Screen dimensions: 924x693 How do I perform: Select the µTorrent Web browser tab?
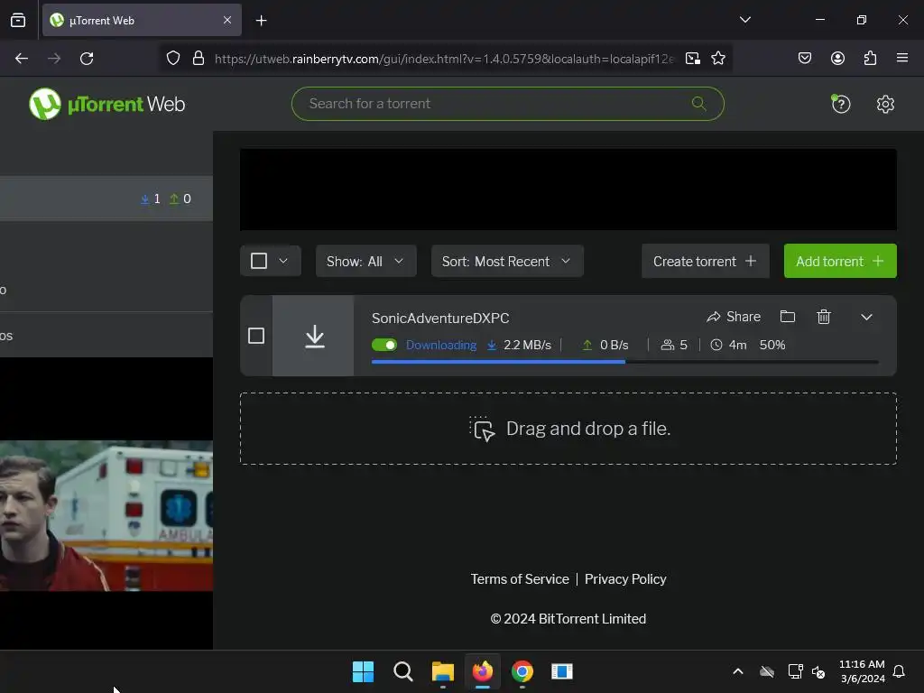pyautogui.click(x=142, y=20)
